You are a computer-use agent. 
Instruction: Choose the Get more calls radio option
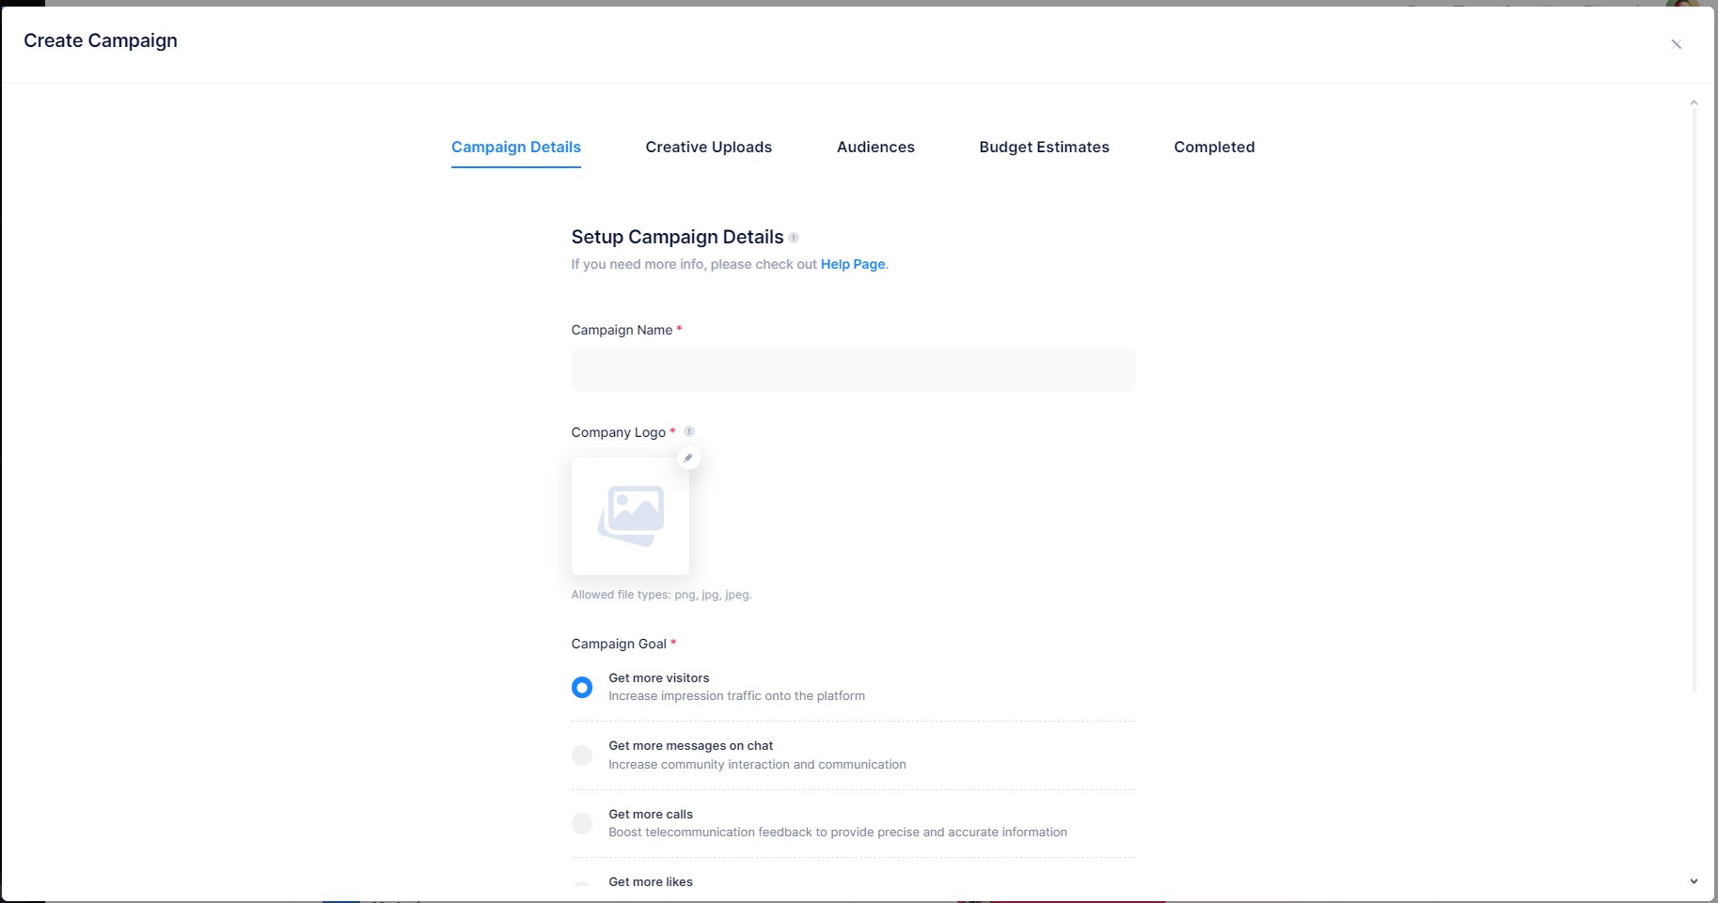click(x=582, y=824)
